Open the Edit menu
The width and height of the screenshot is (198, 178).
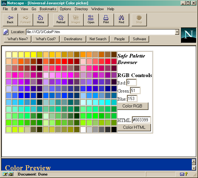14,9
